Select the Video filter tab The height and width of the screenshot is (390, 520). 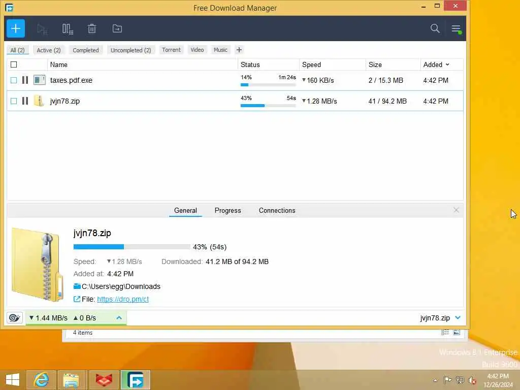click(x=198, y=50)
